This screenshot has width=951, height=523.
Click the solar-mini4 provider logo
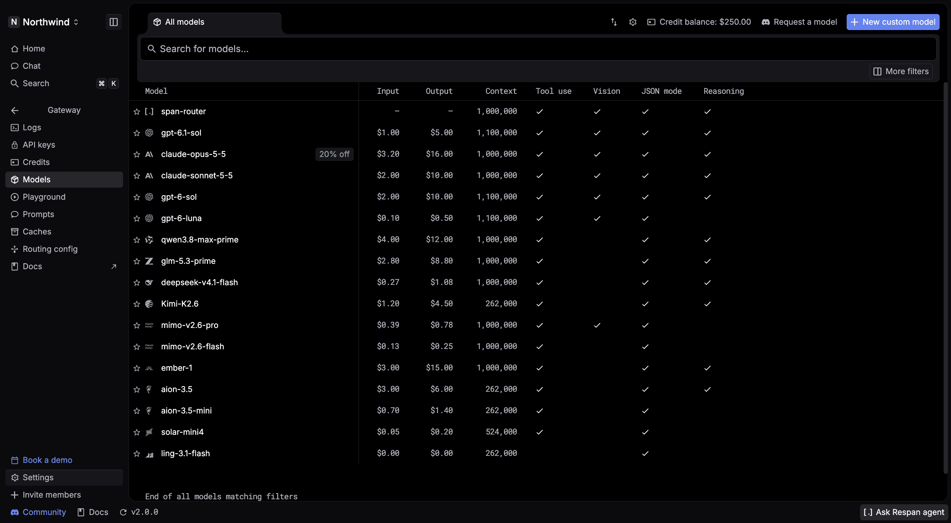149,432
